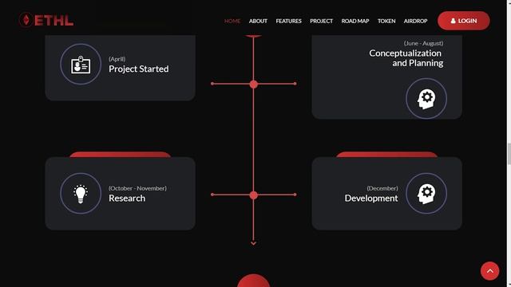
Task: Click the lightbulb icon beside Research
Action: tap(81, 193)
